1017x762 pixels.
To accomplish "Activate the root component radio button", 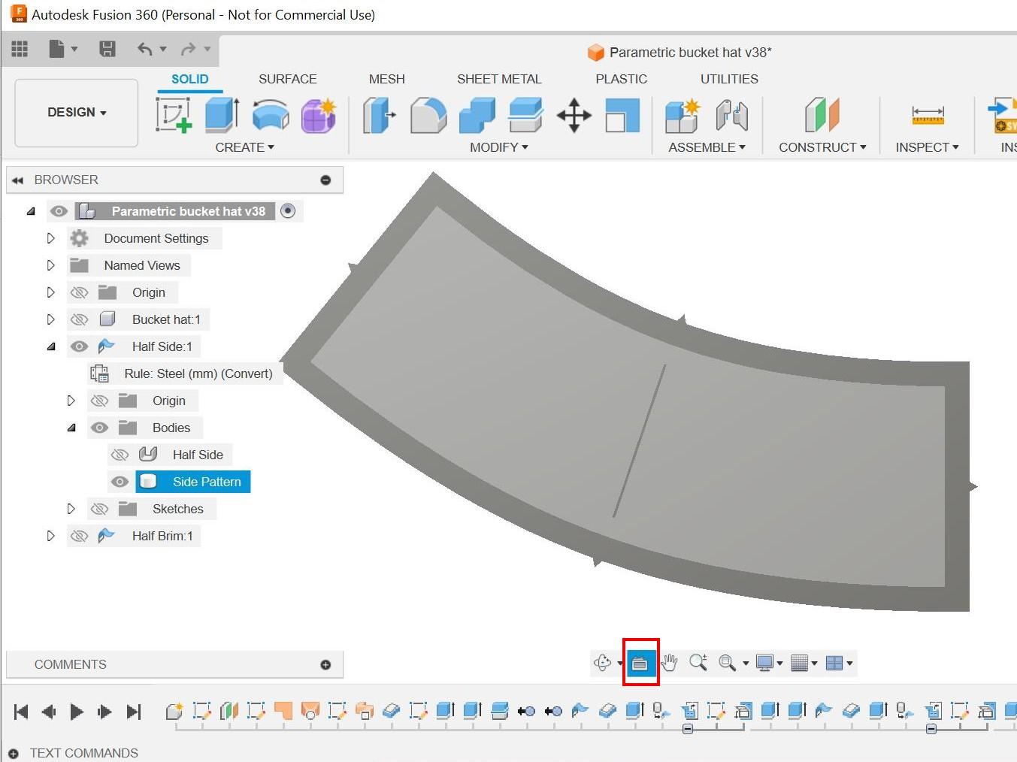I will point(288,211).
